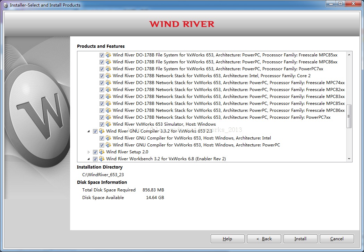Viewport: 364px width, 252px height.
Task: Click the product icon beside GNU Compiler 3.3.2 row
Action: (102, 131)
